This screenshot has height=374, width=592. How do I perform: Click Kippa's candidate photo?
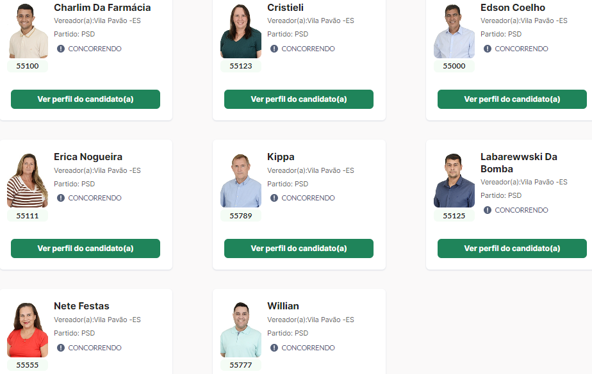tap(241, 181)
